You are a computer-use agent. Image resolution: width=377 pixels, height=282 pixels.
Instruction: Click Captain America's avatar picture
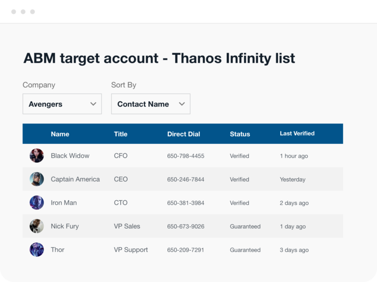[x=36, y=179]
